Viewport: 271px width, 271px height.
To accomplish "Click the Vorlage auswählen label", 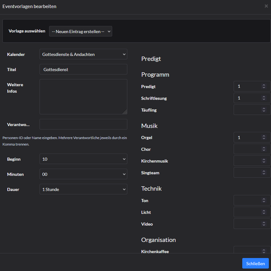I will (27, 31).
